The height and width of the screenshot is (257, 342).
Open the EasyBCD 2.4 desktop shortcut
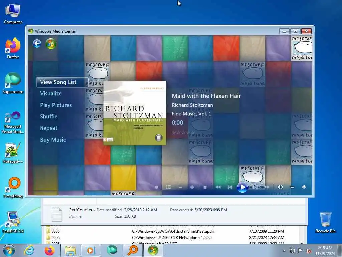point(13,222)
